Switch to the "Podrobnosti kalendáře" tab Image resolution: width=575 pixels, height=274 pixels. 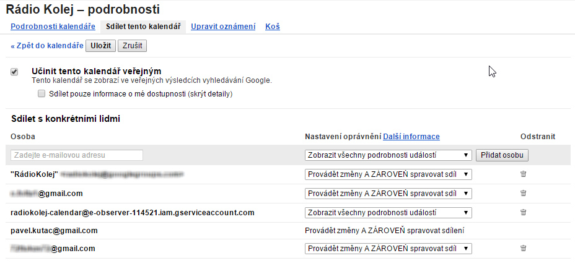tap(53, 27)
